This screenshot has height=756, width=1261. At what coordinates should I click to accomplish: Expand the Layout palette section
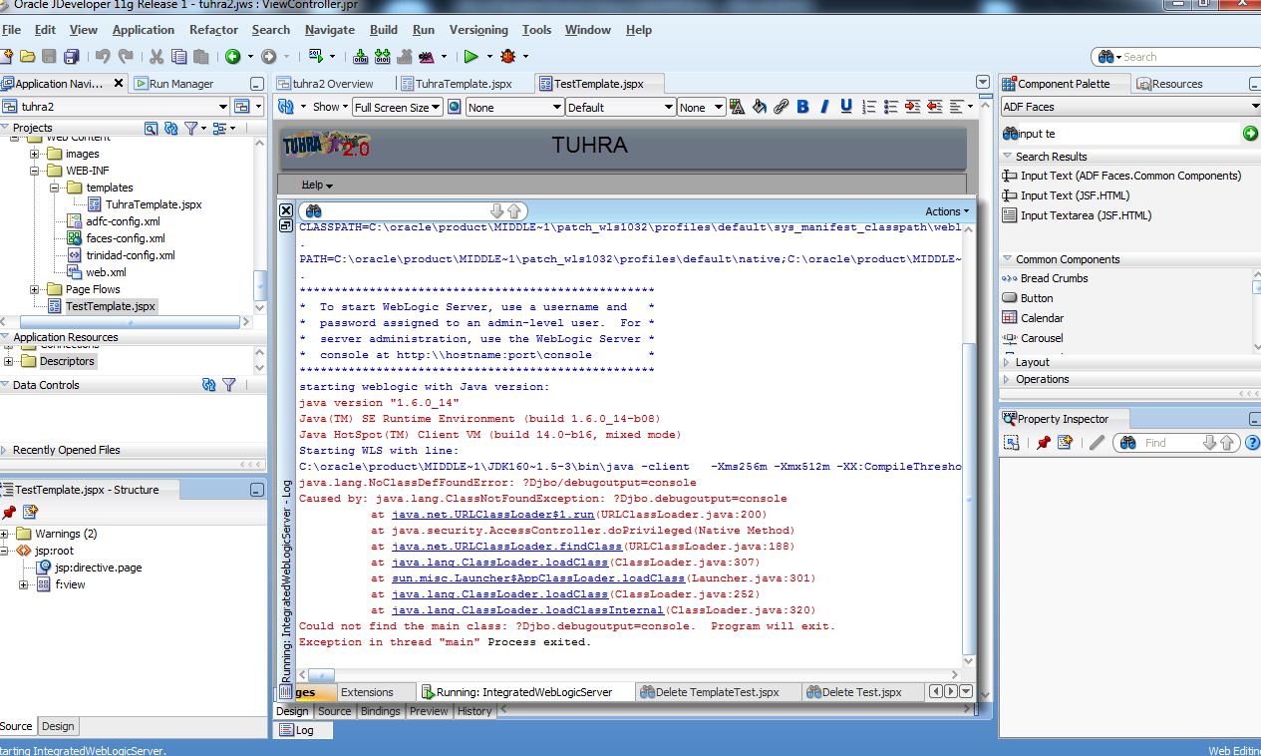pos(1007,362)
